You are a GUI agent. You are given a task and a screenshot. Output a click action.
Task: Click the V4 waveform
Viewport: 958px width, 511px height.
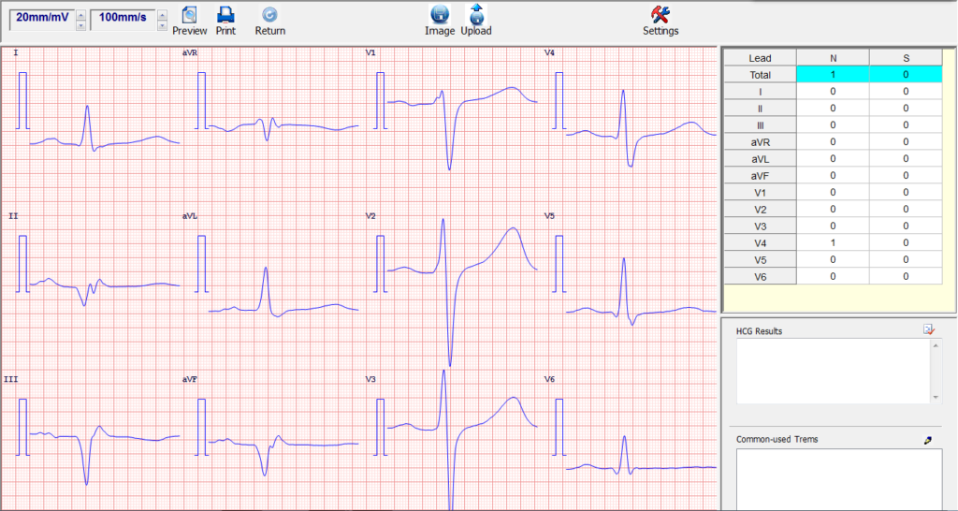point(641,128)
